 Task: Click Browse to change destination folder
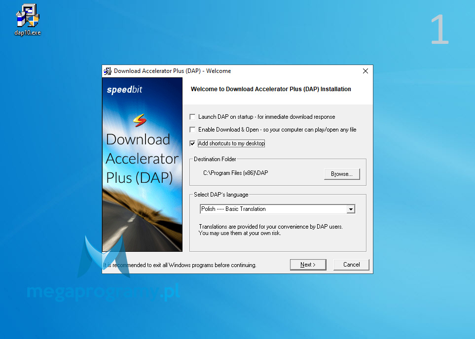point(342,174)
